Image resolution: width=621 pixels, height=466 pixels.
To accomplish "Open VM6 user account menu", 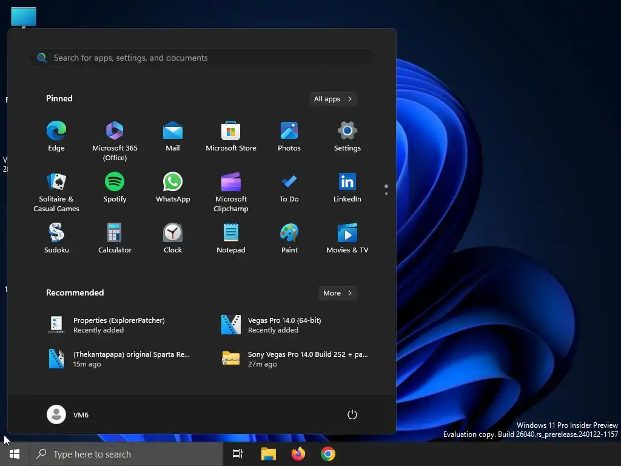I will pos(68,414).
